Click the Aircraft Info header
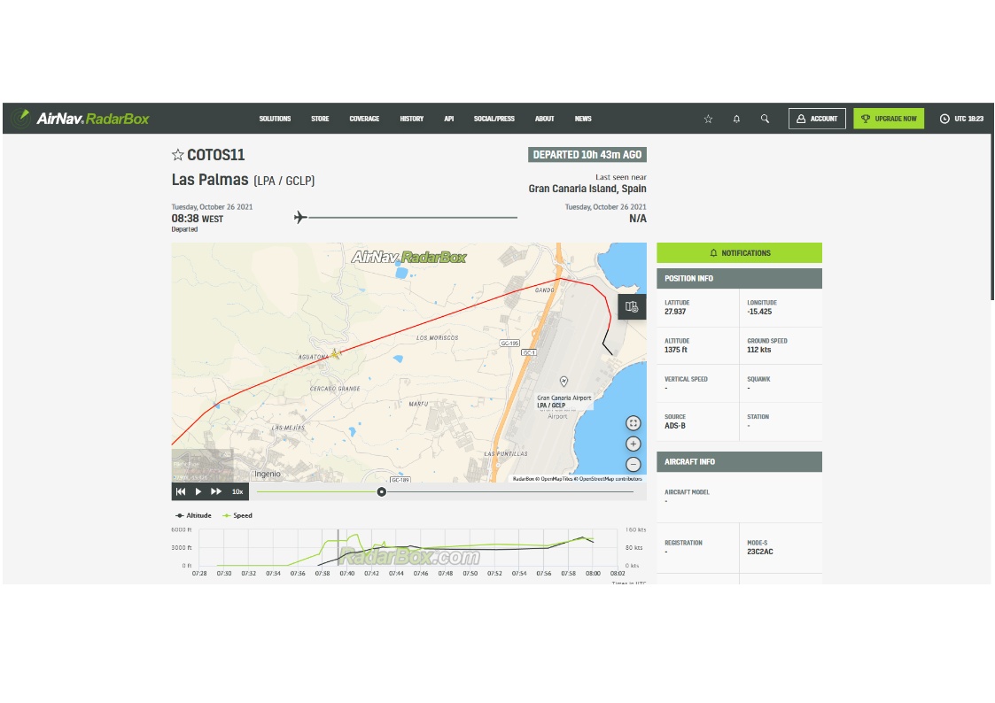Screen dimensions: 995x703 coord(739,461)
